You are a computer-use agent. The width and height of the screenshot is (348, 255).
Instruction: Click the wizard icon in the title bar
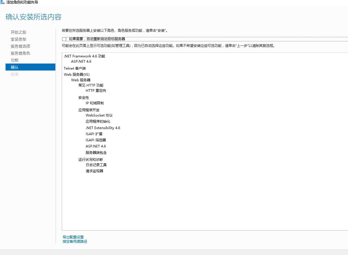click(x=2, y=2)
